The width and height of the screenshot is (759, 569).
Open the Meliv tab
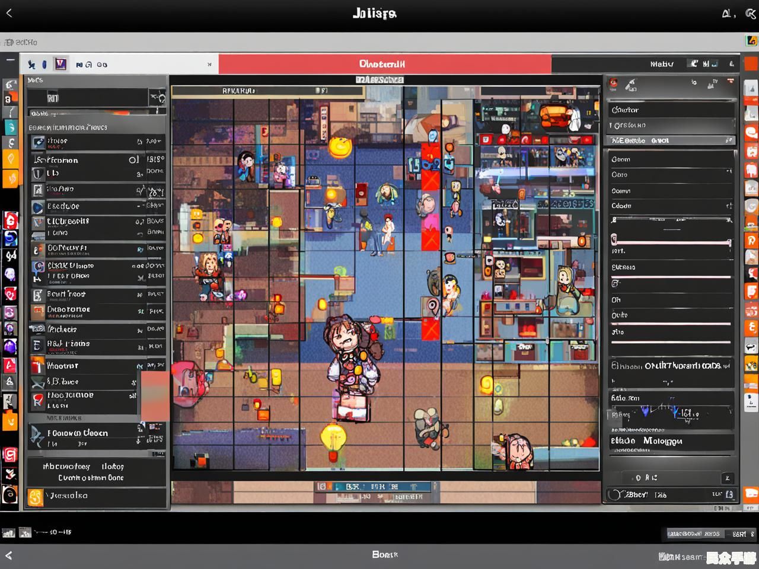click(661, 64)
